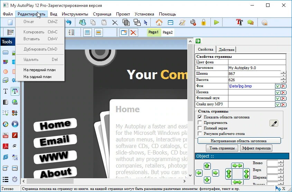292x192 pixels.
Task: Select the plain text T tool
Action: tap(6, 91)
